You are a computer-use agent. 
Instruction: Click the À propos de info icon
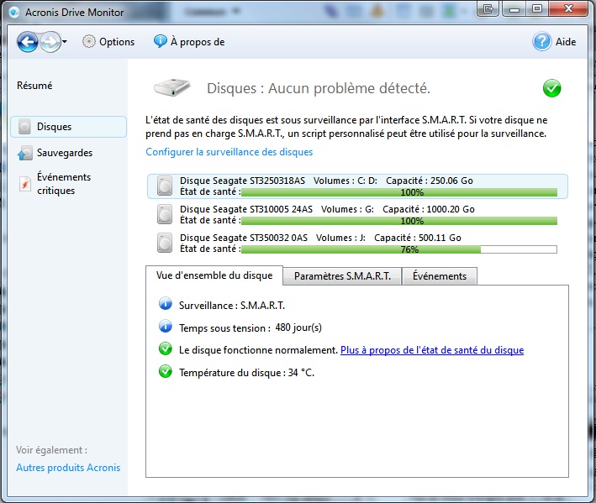[x=160, y=41]
